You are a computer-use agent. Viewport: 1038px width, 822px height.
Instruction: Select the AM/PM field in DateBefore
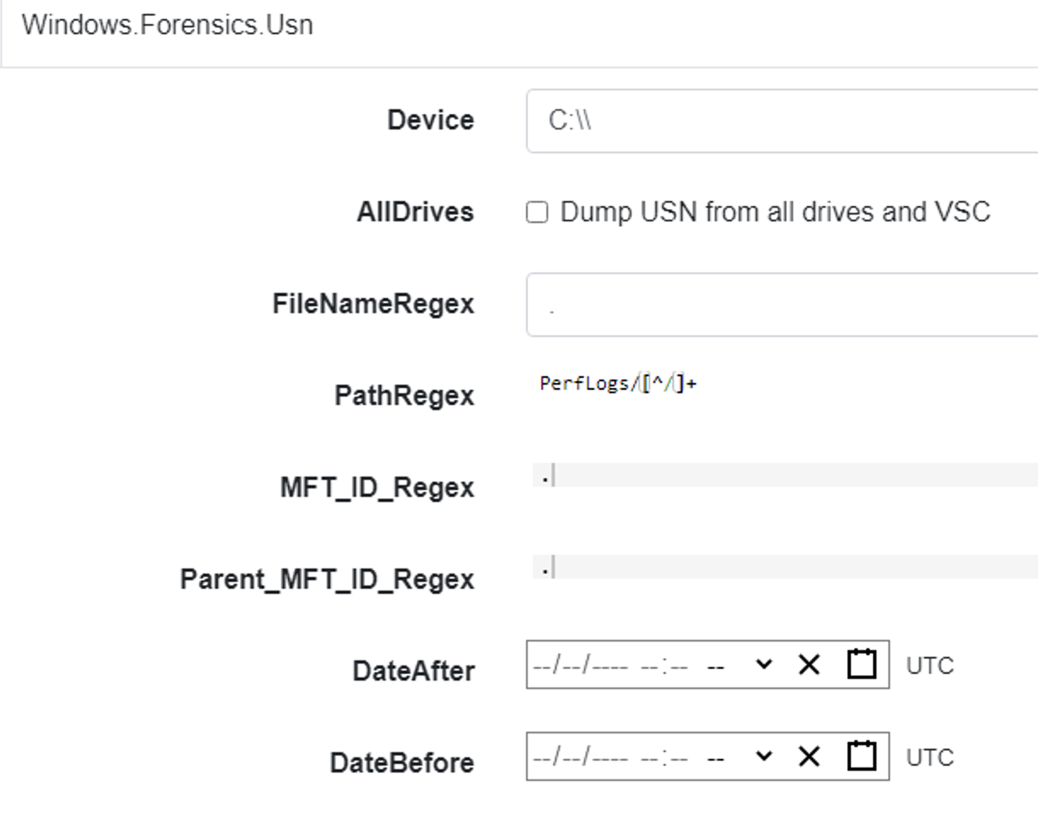coord(716,758)
